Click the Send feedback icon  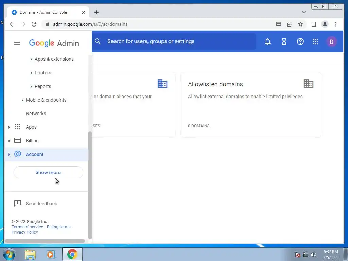18,203
